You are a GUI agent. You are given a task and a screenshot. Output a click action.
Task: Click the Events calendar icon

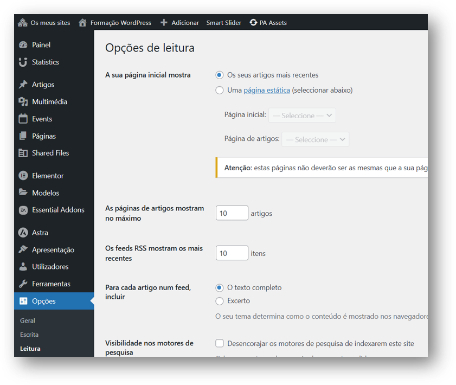tap(23, 119)
